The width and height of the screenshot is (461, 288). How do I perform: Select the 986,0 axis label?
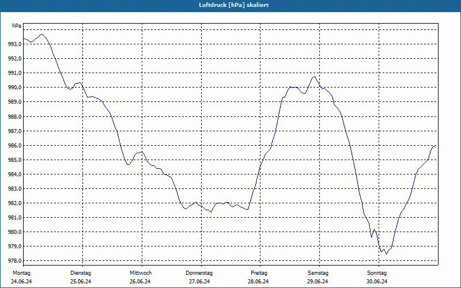[x=15, y=146]
